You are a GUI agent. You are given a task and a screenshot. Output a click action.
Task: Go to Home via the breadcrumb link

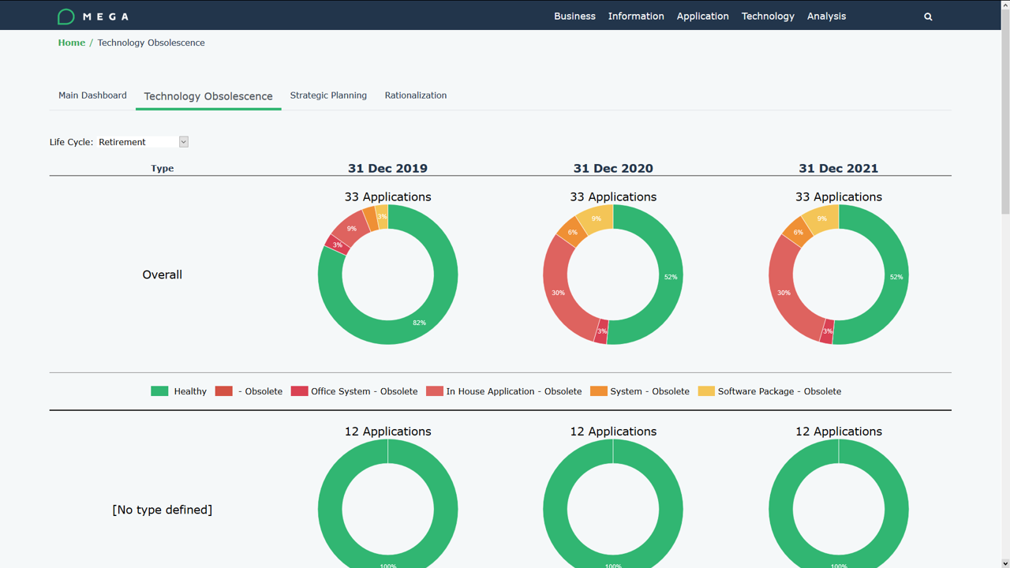click(71, 43)
